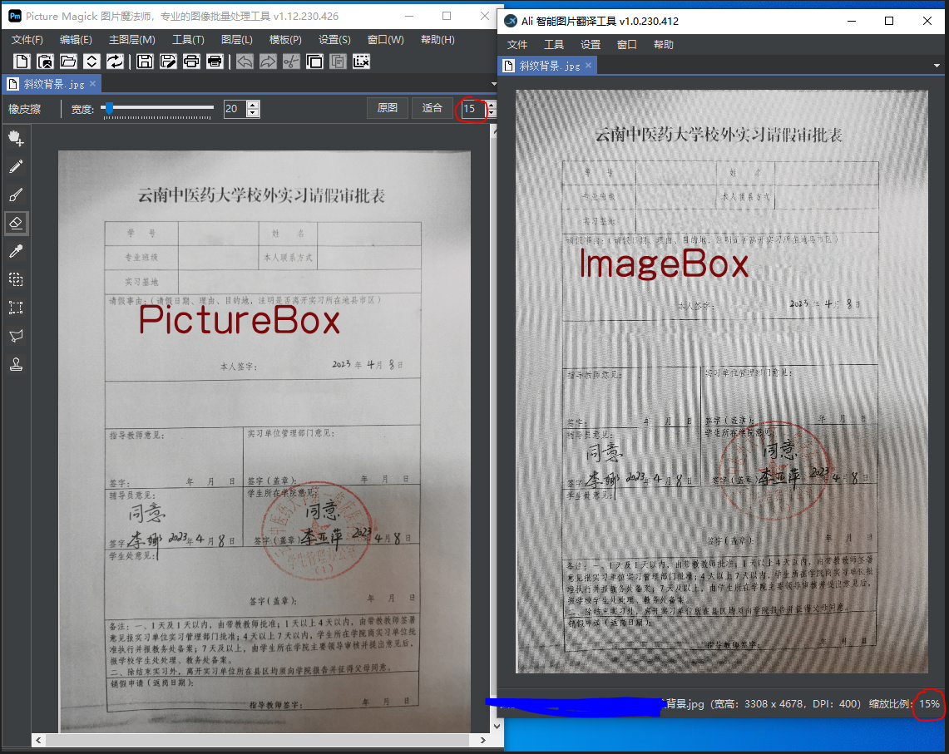Click the paste-from-clipboard image icon
The height and width of the screenshot is (754, 949).
46,62
